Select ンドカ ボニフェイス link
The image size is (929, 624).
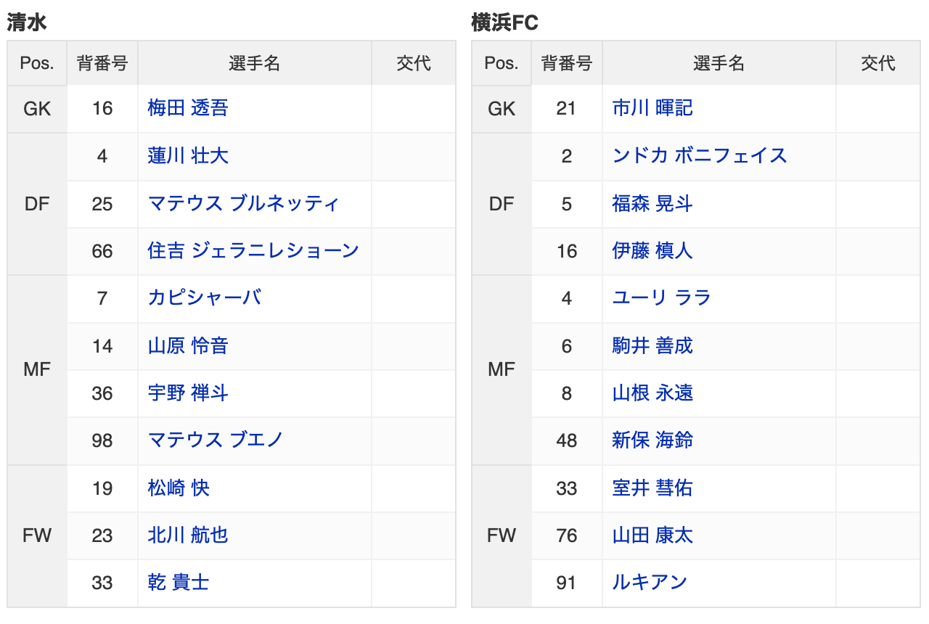pos(700,156)
